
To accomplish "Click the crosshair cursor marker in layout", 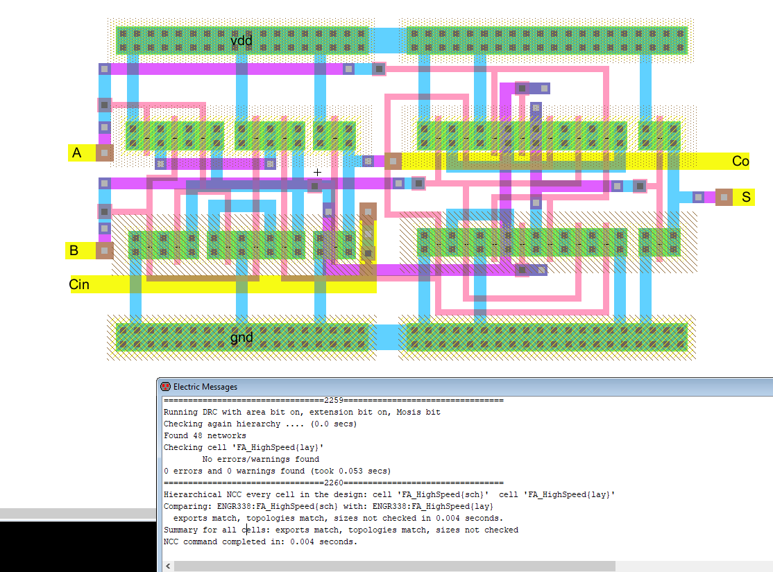I will (318, 172).
